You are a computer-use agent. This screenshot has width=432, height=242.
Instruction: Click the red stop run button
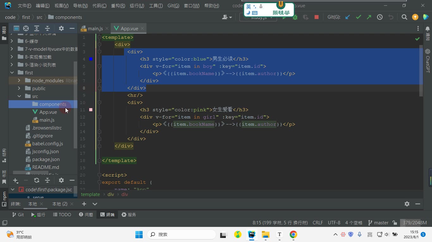316,17
